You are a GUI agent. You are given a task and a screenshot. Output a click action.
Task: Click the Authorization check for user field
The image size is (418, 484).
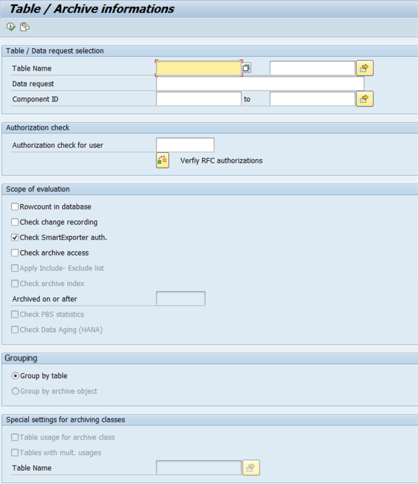tap(185, 145)
